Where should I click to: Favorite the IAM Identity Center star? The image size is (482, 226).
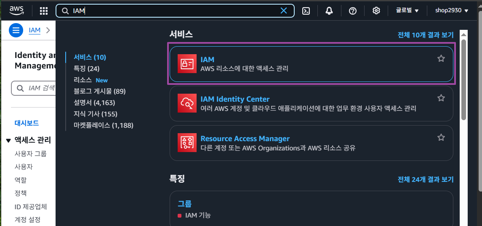tap(441, 98)
